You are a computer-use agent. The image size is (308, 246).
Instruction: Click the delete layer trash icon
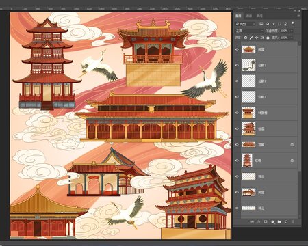tap(293, 221)
